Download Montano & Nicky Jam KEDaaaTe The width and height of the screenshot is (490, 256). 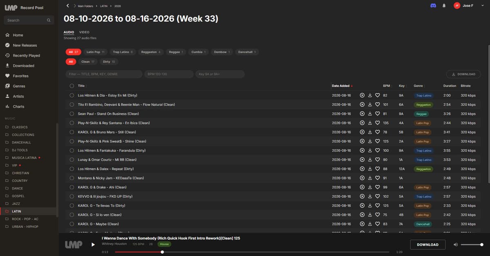[370, 178]
